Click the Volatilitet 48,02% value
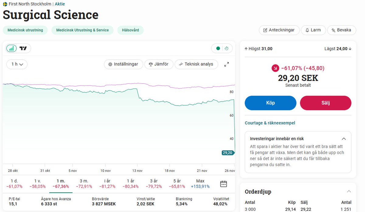 click(x=221, y=204)
